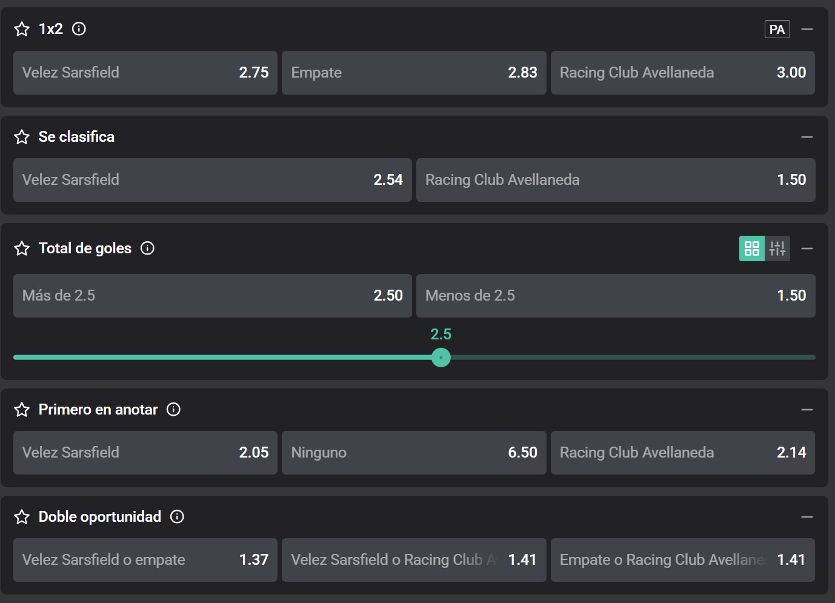
Task: Open info icon next to Primero en anotar
Action: point(173,409)
